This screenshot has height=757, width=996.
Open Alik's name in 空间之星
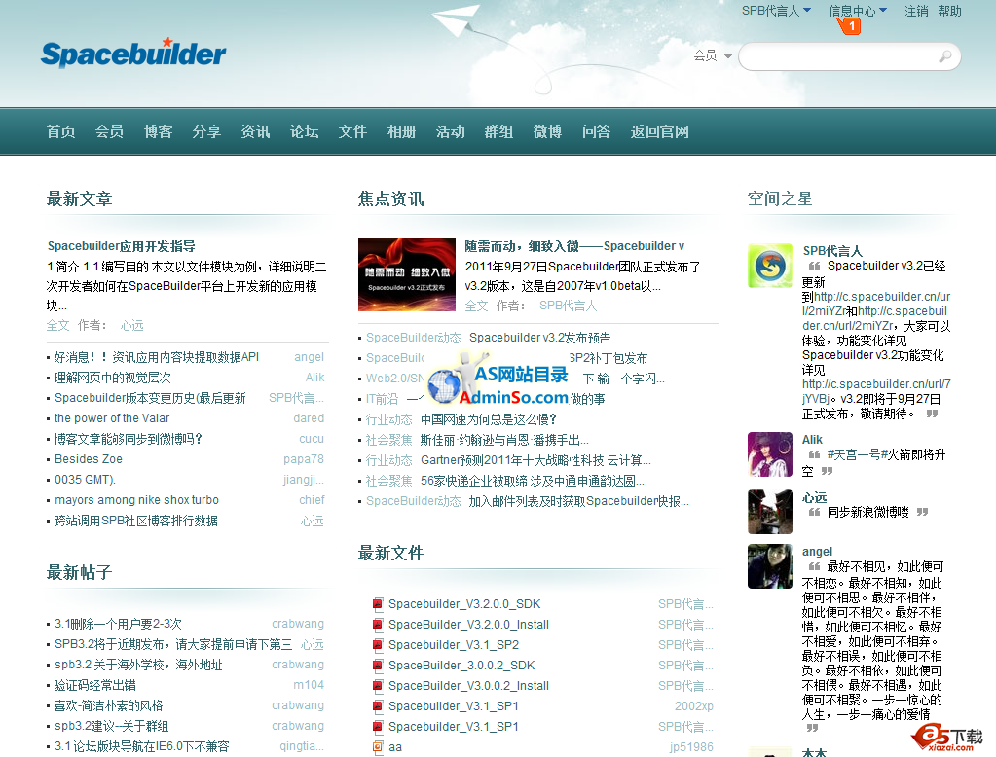[812, 440]
